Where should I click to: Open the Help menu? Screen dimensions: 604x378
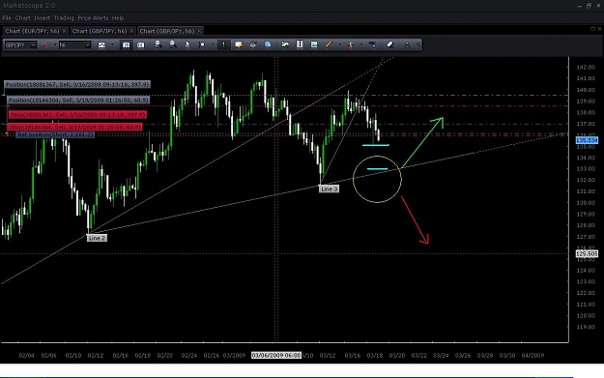[x=118, y=18]
